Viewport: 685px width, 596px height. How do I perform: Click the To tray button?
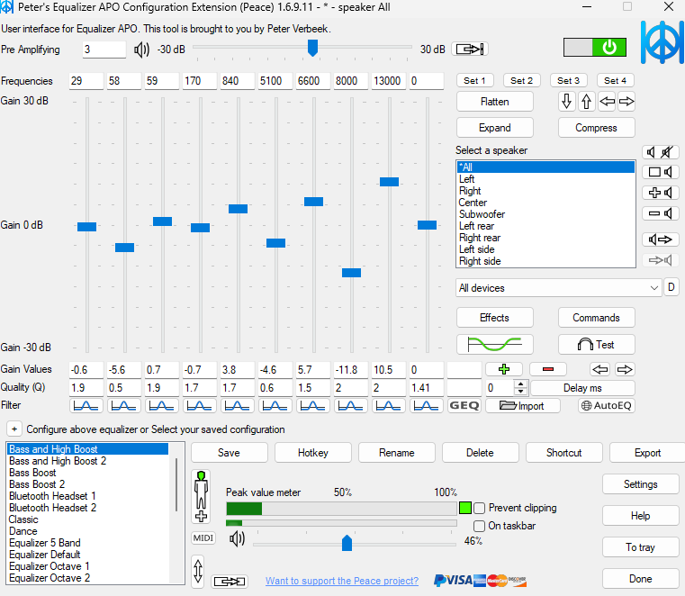coord(640,547)
